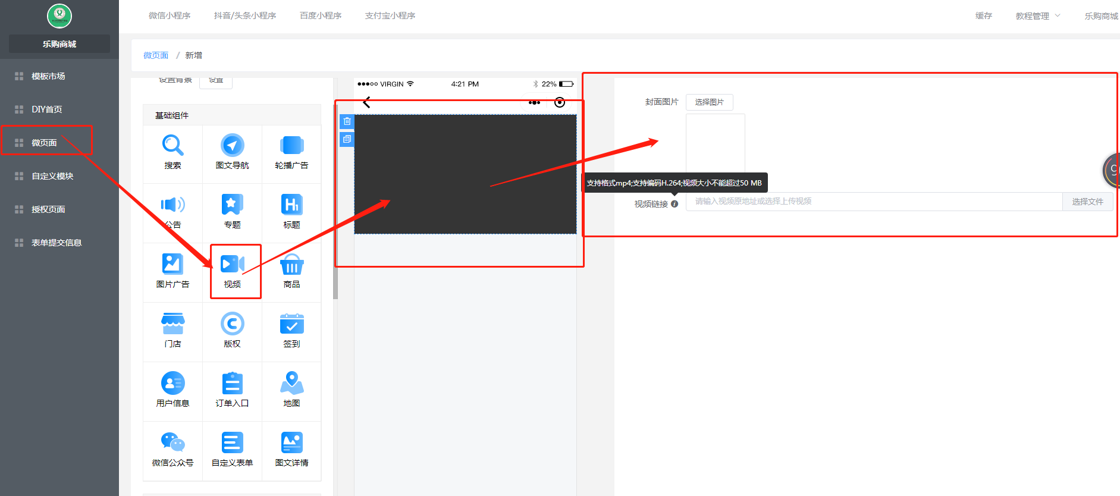Viewport: 1120px width, 496px height.
Task: Add the 图文导航 navigation component
Action: point(232,153)
